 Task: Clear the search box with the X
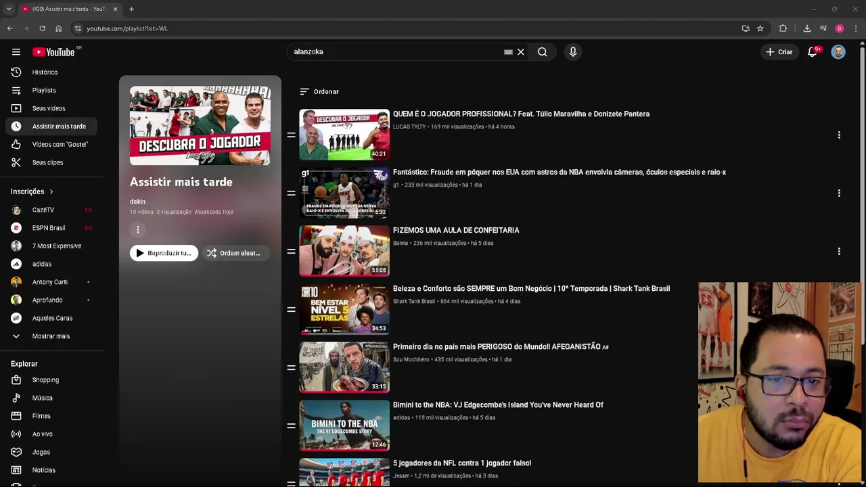521,52
